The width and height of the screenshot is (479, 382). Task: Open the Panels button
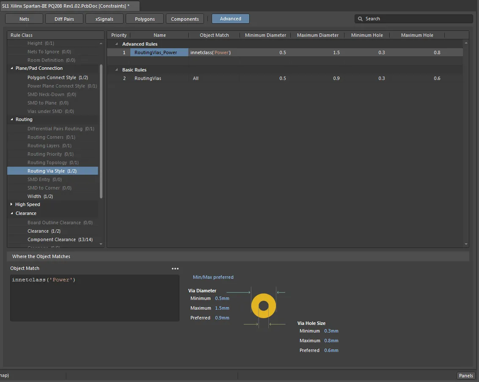[466, 376]
